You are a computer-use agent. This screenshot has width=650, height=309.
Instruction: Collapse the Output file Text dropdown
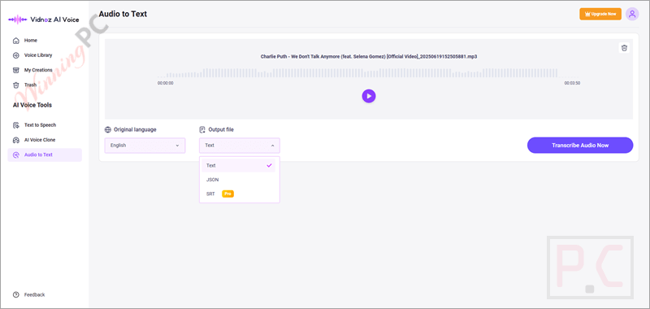240,146
